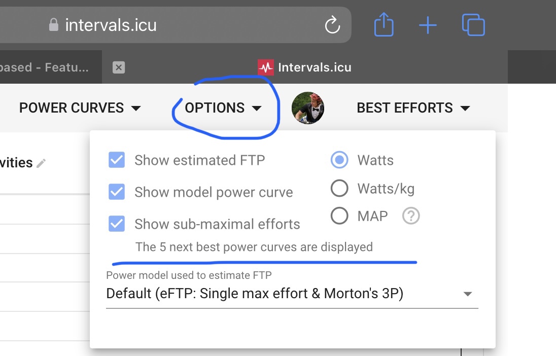The image size is (556, 356).
Task: Tap the Safari share icon
Action: [384, 24]
